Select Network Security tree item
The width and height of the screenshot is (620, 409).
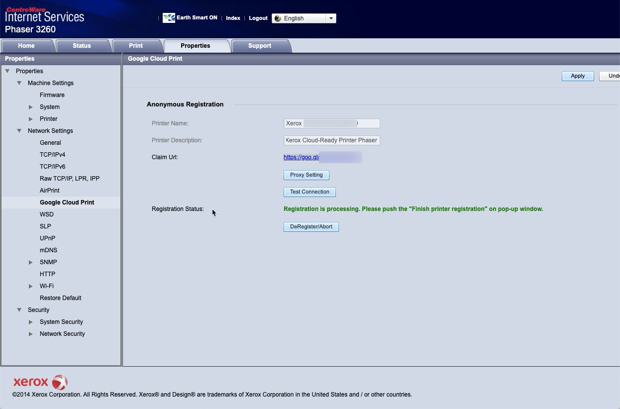(62, 334)
